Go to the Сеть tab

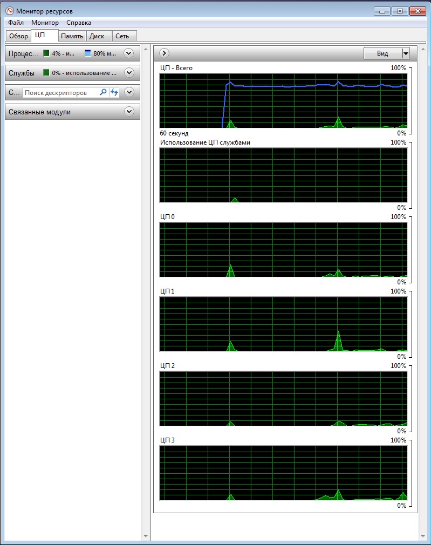point(124,36)
